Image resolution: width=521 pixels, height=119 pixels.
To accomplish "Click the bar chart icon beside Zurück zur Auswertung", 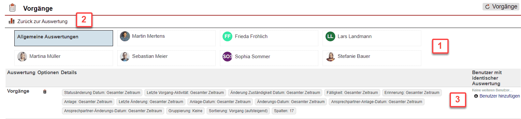I will coord(11,21).
